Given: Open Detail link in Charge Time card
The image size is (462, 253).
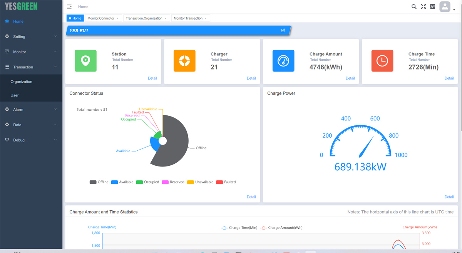Looking at the screenshot, I should click(449, 78).
